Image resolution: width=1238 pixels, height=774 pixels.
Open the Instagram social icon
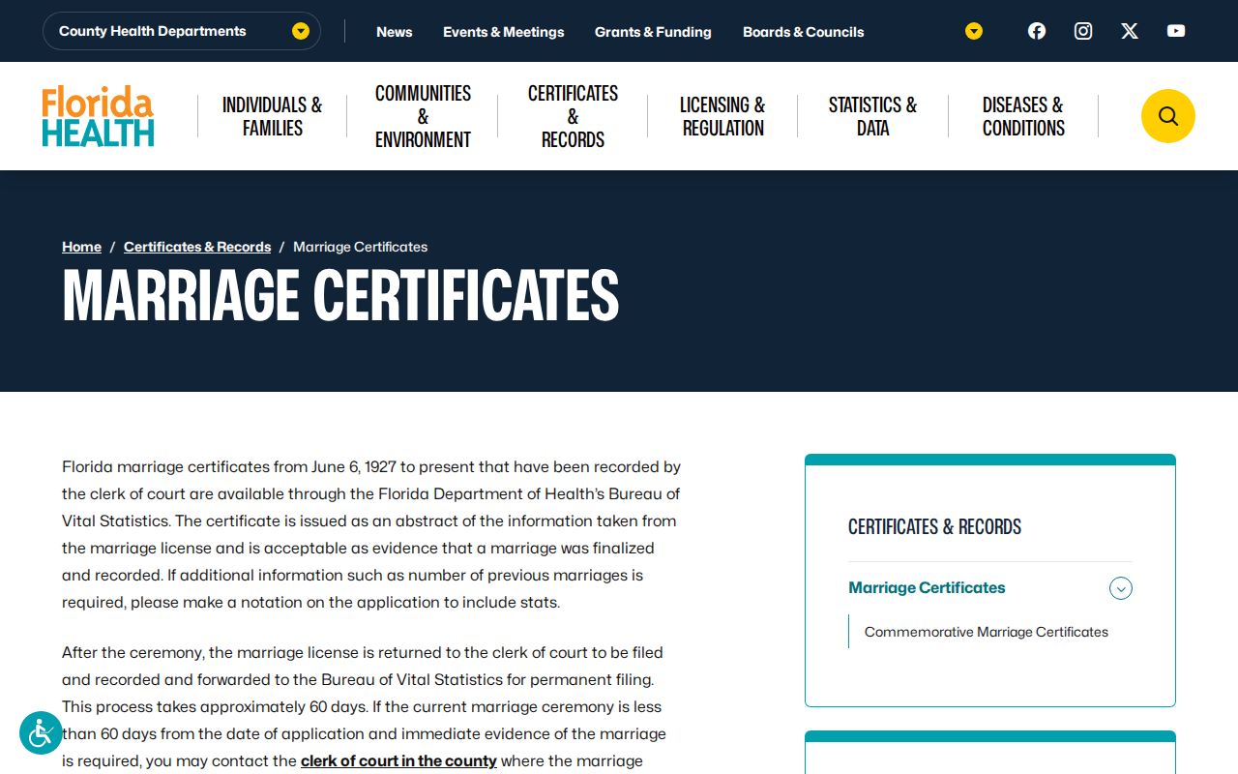click(x=1083, y=31)
